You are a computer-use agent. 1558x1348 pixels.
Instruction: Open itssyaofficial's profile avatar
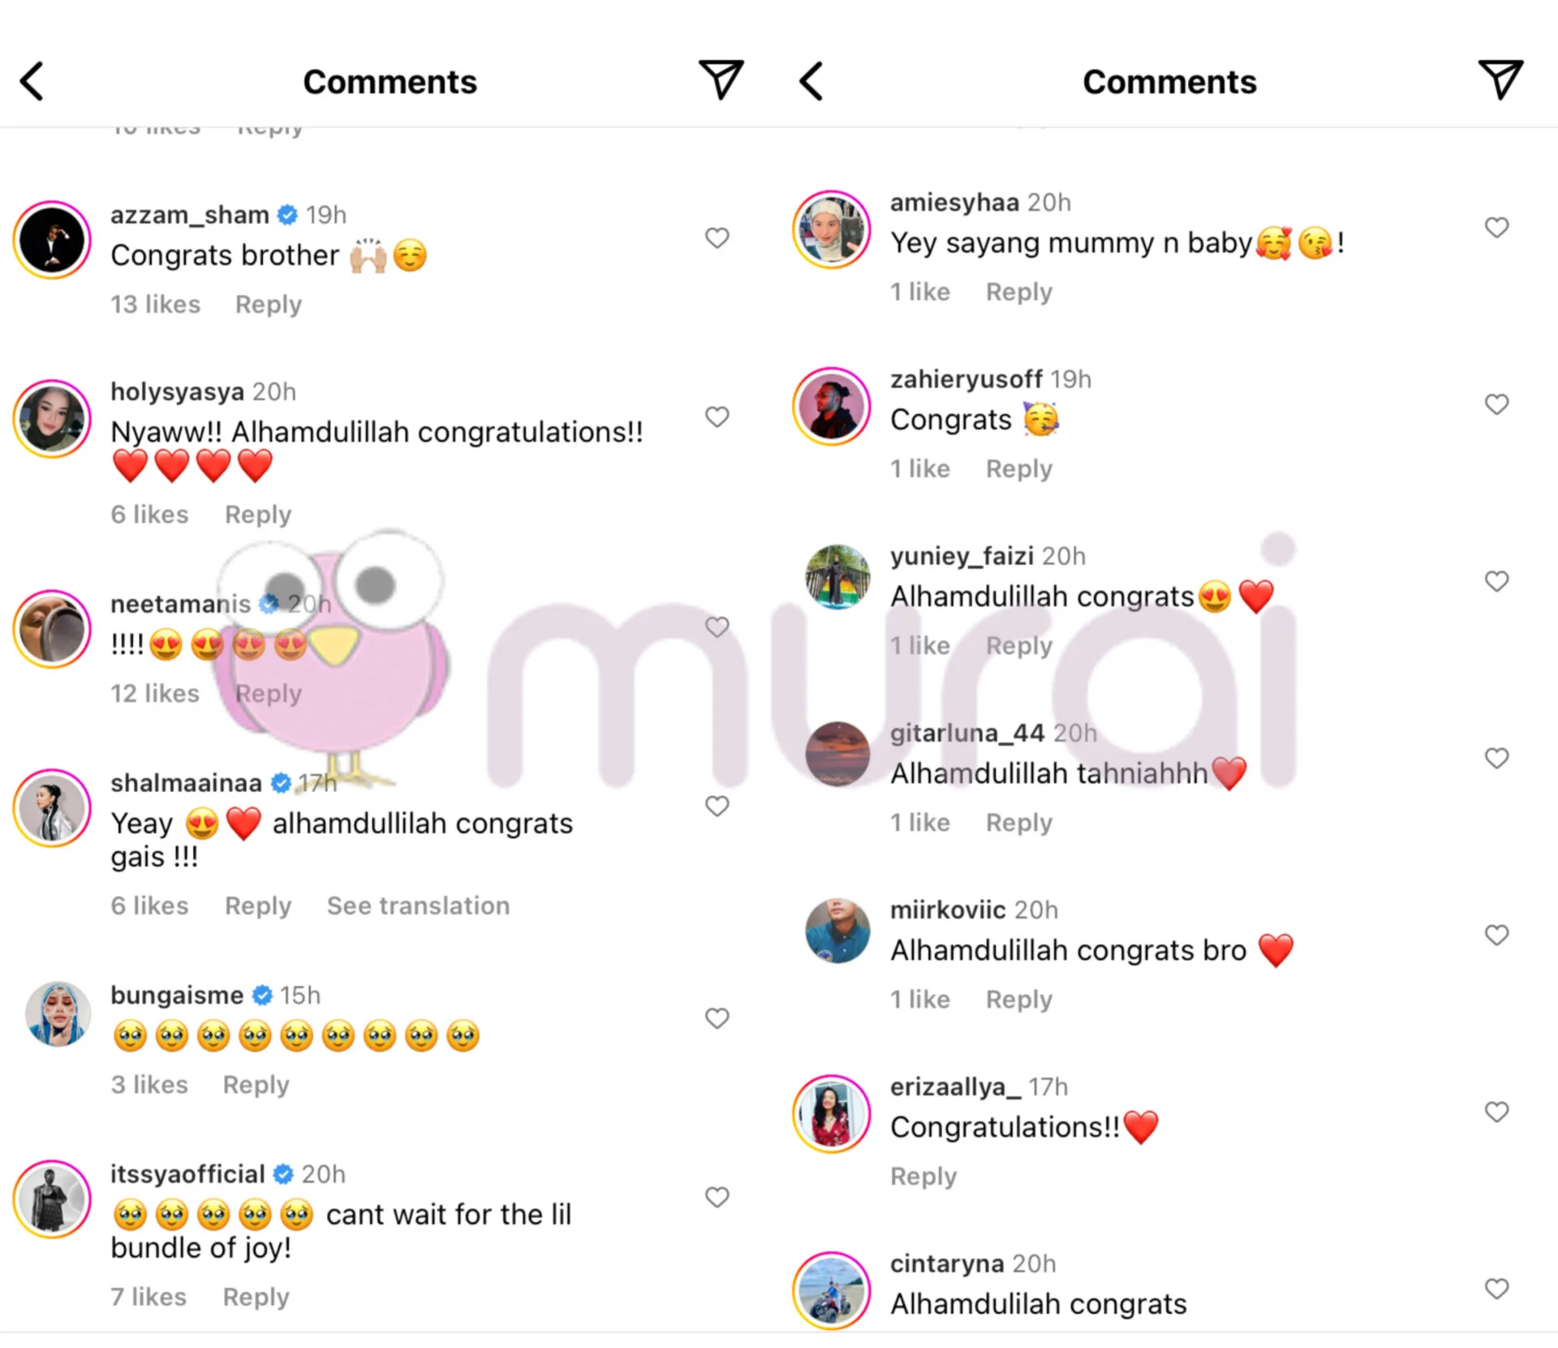pyautogui.click(x=52, y=1199)
